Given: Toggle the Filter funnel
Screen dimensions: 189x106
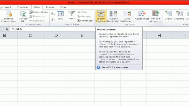Looking at the screenshot, I should [x=71, y=16].
